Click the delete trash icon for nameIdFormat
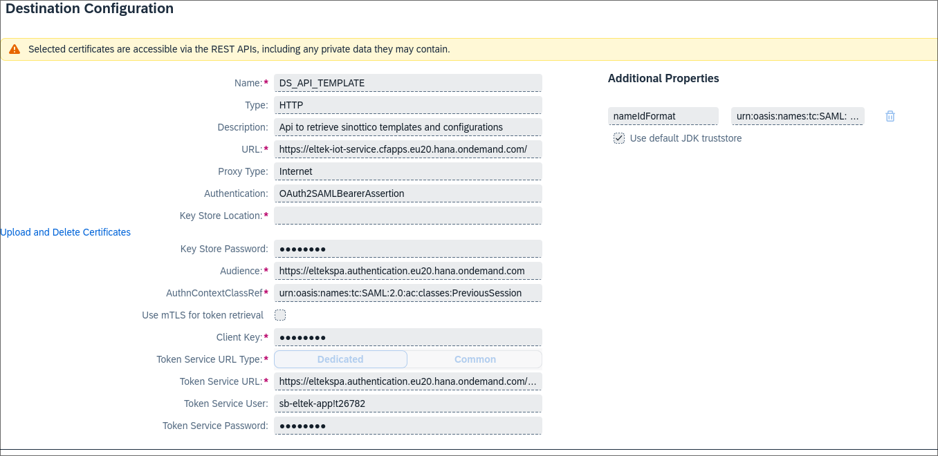 (x=890, y=116)
